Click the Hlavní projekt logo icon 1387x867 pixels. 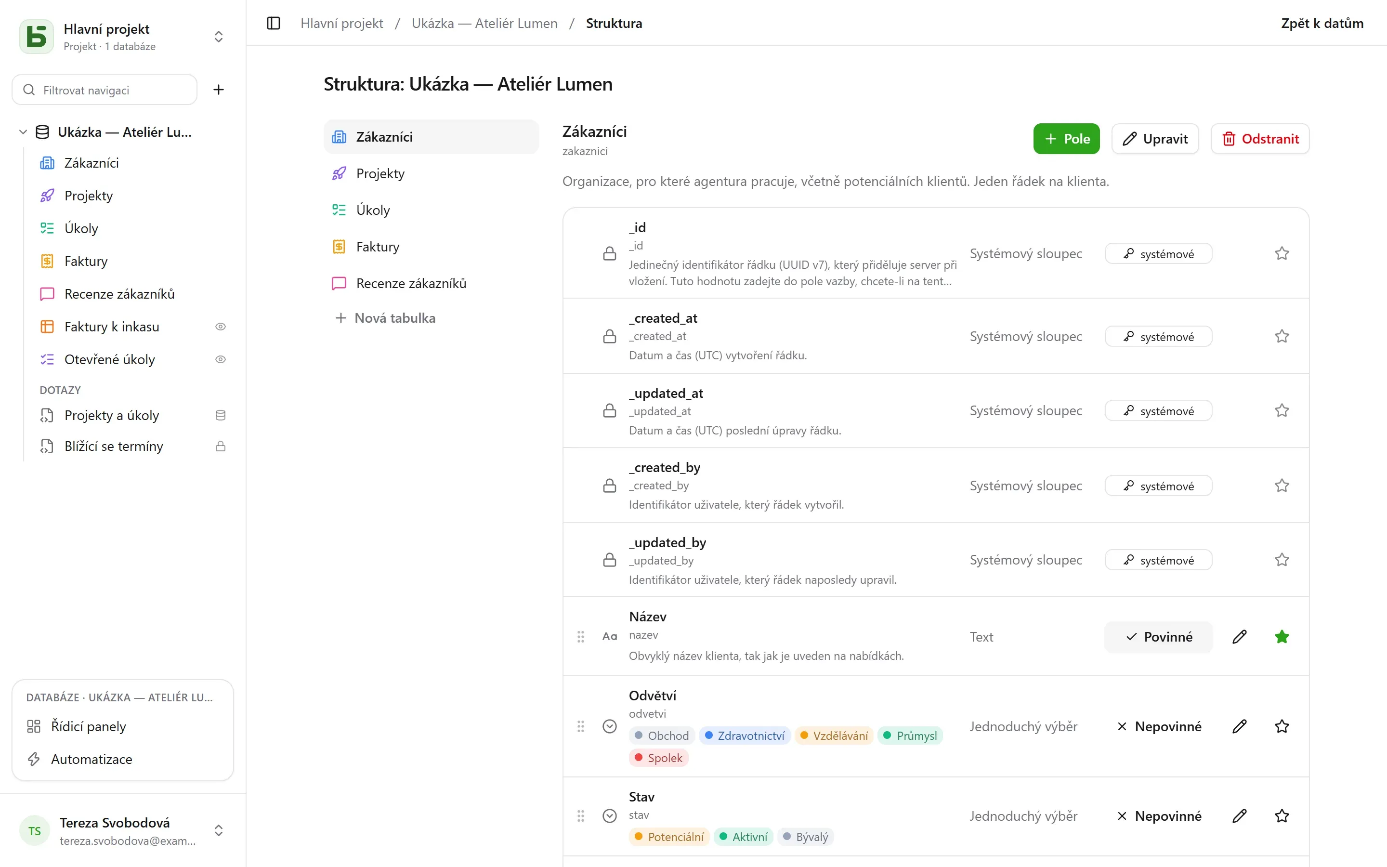tap(37, 37)
